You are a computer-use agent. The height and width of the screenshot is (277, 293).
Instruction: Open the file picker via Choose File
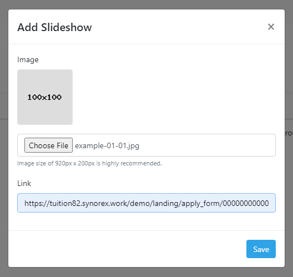click(x=48, y=145)
